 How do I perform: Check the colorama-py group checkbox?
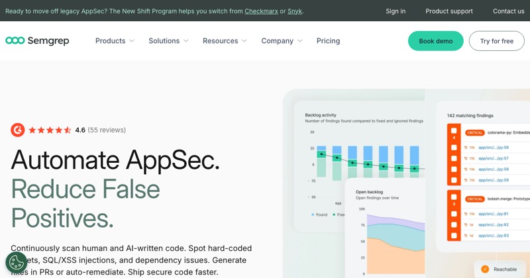[454, 130]
